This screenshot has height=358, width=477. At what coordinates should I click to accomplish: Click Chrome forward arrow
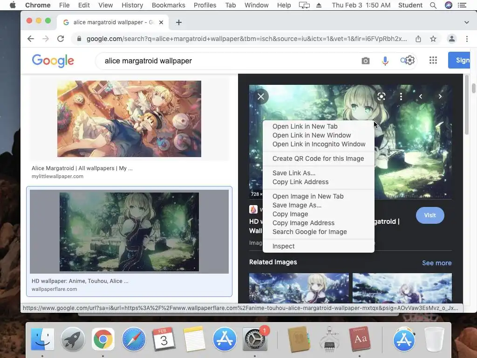click(x=46, y=39)
